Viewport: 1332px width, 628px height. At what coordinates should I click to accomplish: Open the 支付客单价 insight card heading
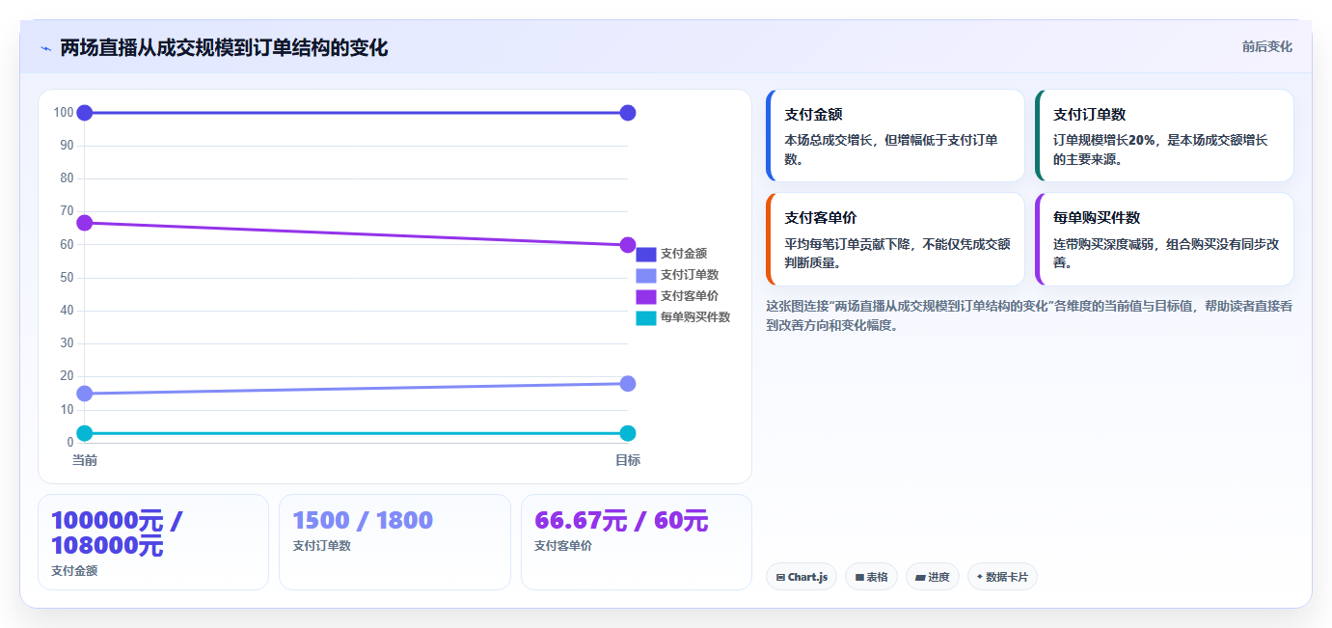click(x=821, y=218)
